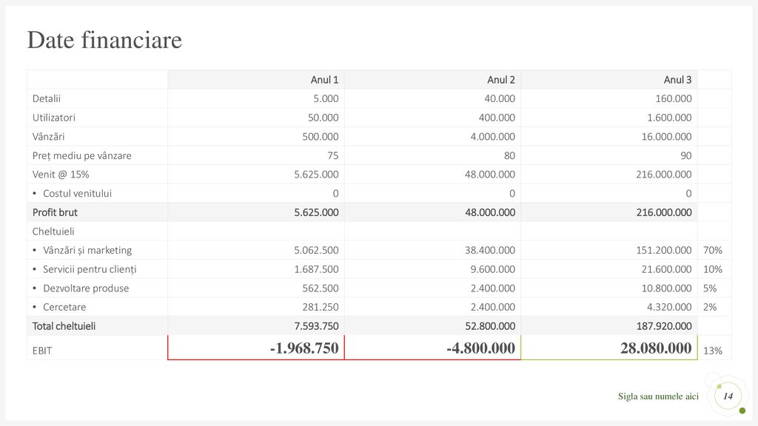Click the 13% EBIT margin cell
The height and width of the screenshot is (426, 758).
pos(713,351)
